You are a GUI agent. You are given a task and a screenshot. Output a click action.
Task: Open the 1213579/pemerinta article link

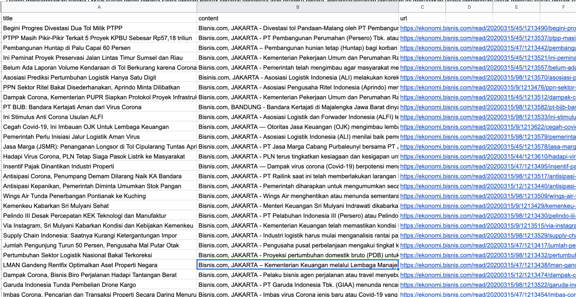(488, 137)
